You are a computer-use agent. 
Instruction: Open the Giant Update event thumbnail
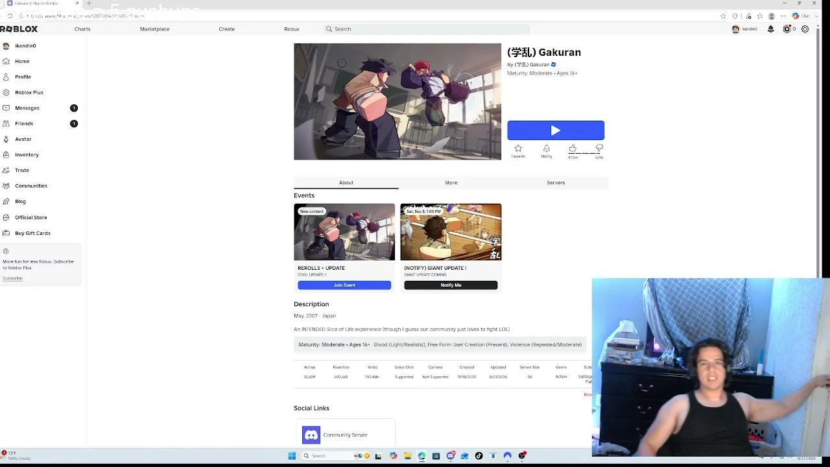click(451, 232)
